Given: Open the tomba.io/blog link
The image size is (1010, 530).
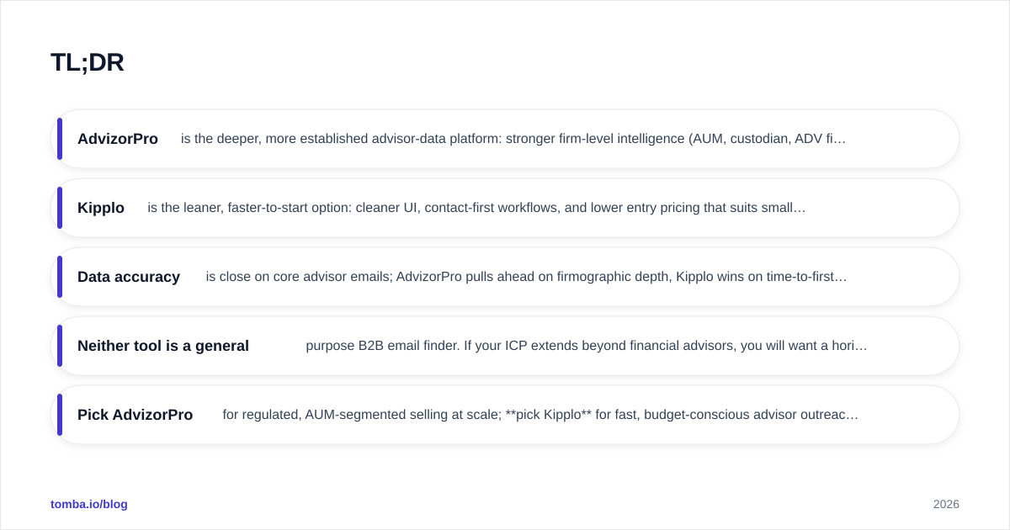Looking at the screenshot, I should [x=89, y=504].
